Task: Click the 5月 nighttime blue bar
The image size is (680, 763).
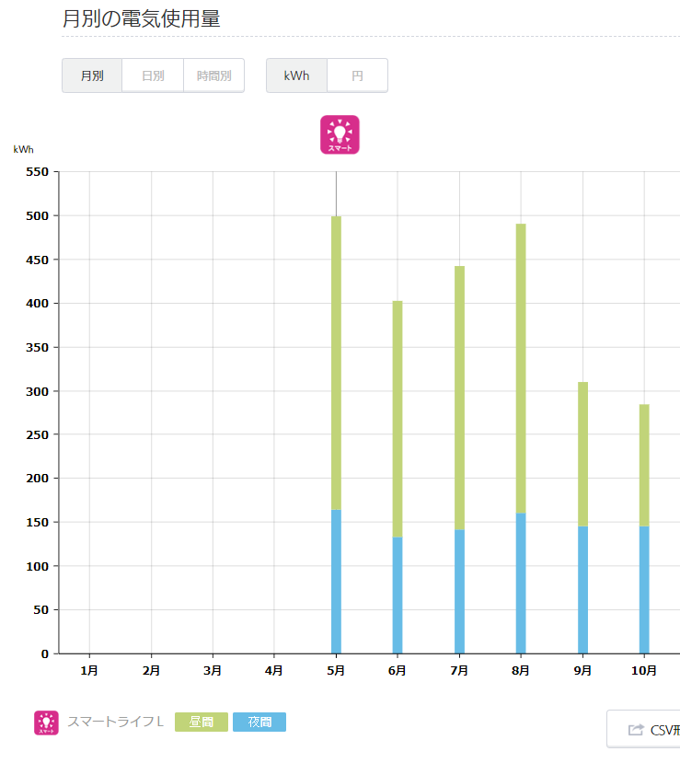Action: pyautogui.click(x=336, y=582)
